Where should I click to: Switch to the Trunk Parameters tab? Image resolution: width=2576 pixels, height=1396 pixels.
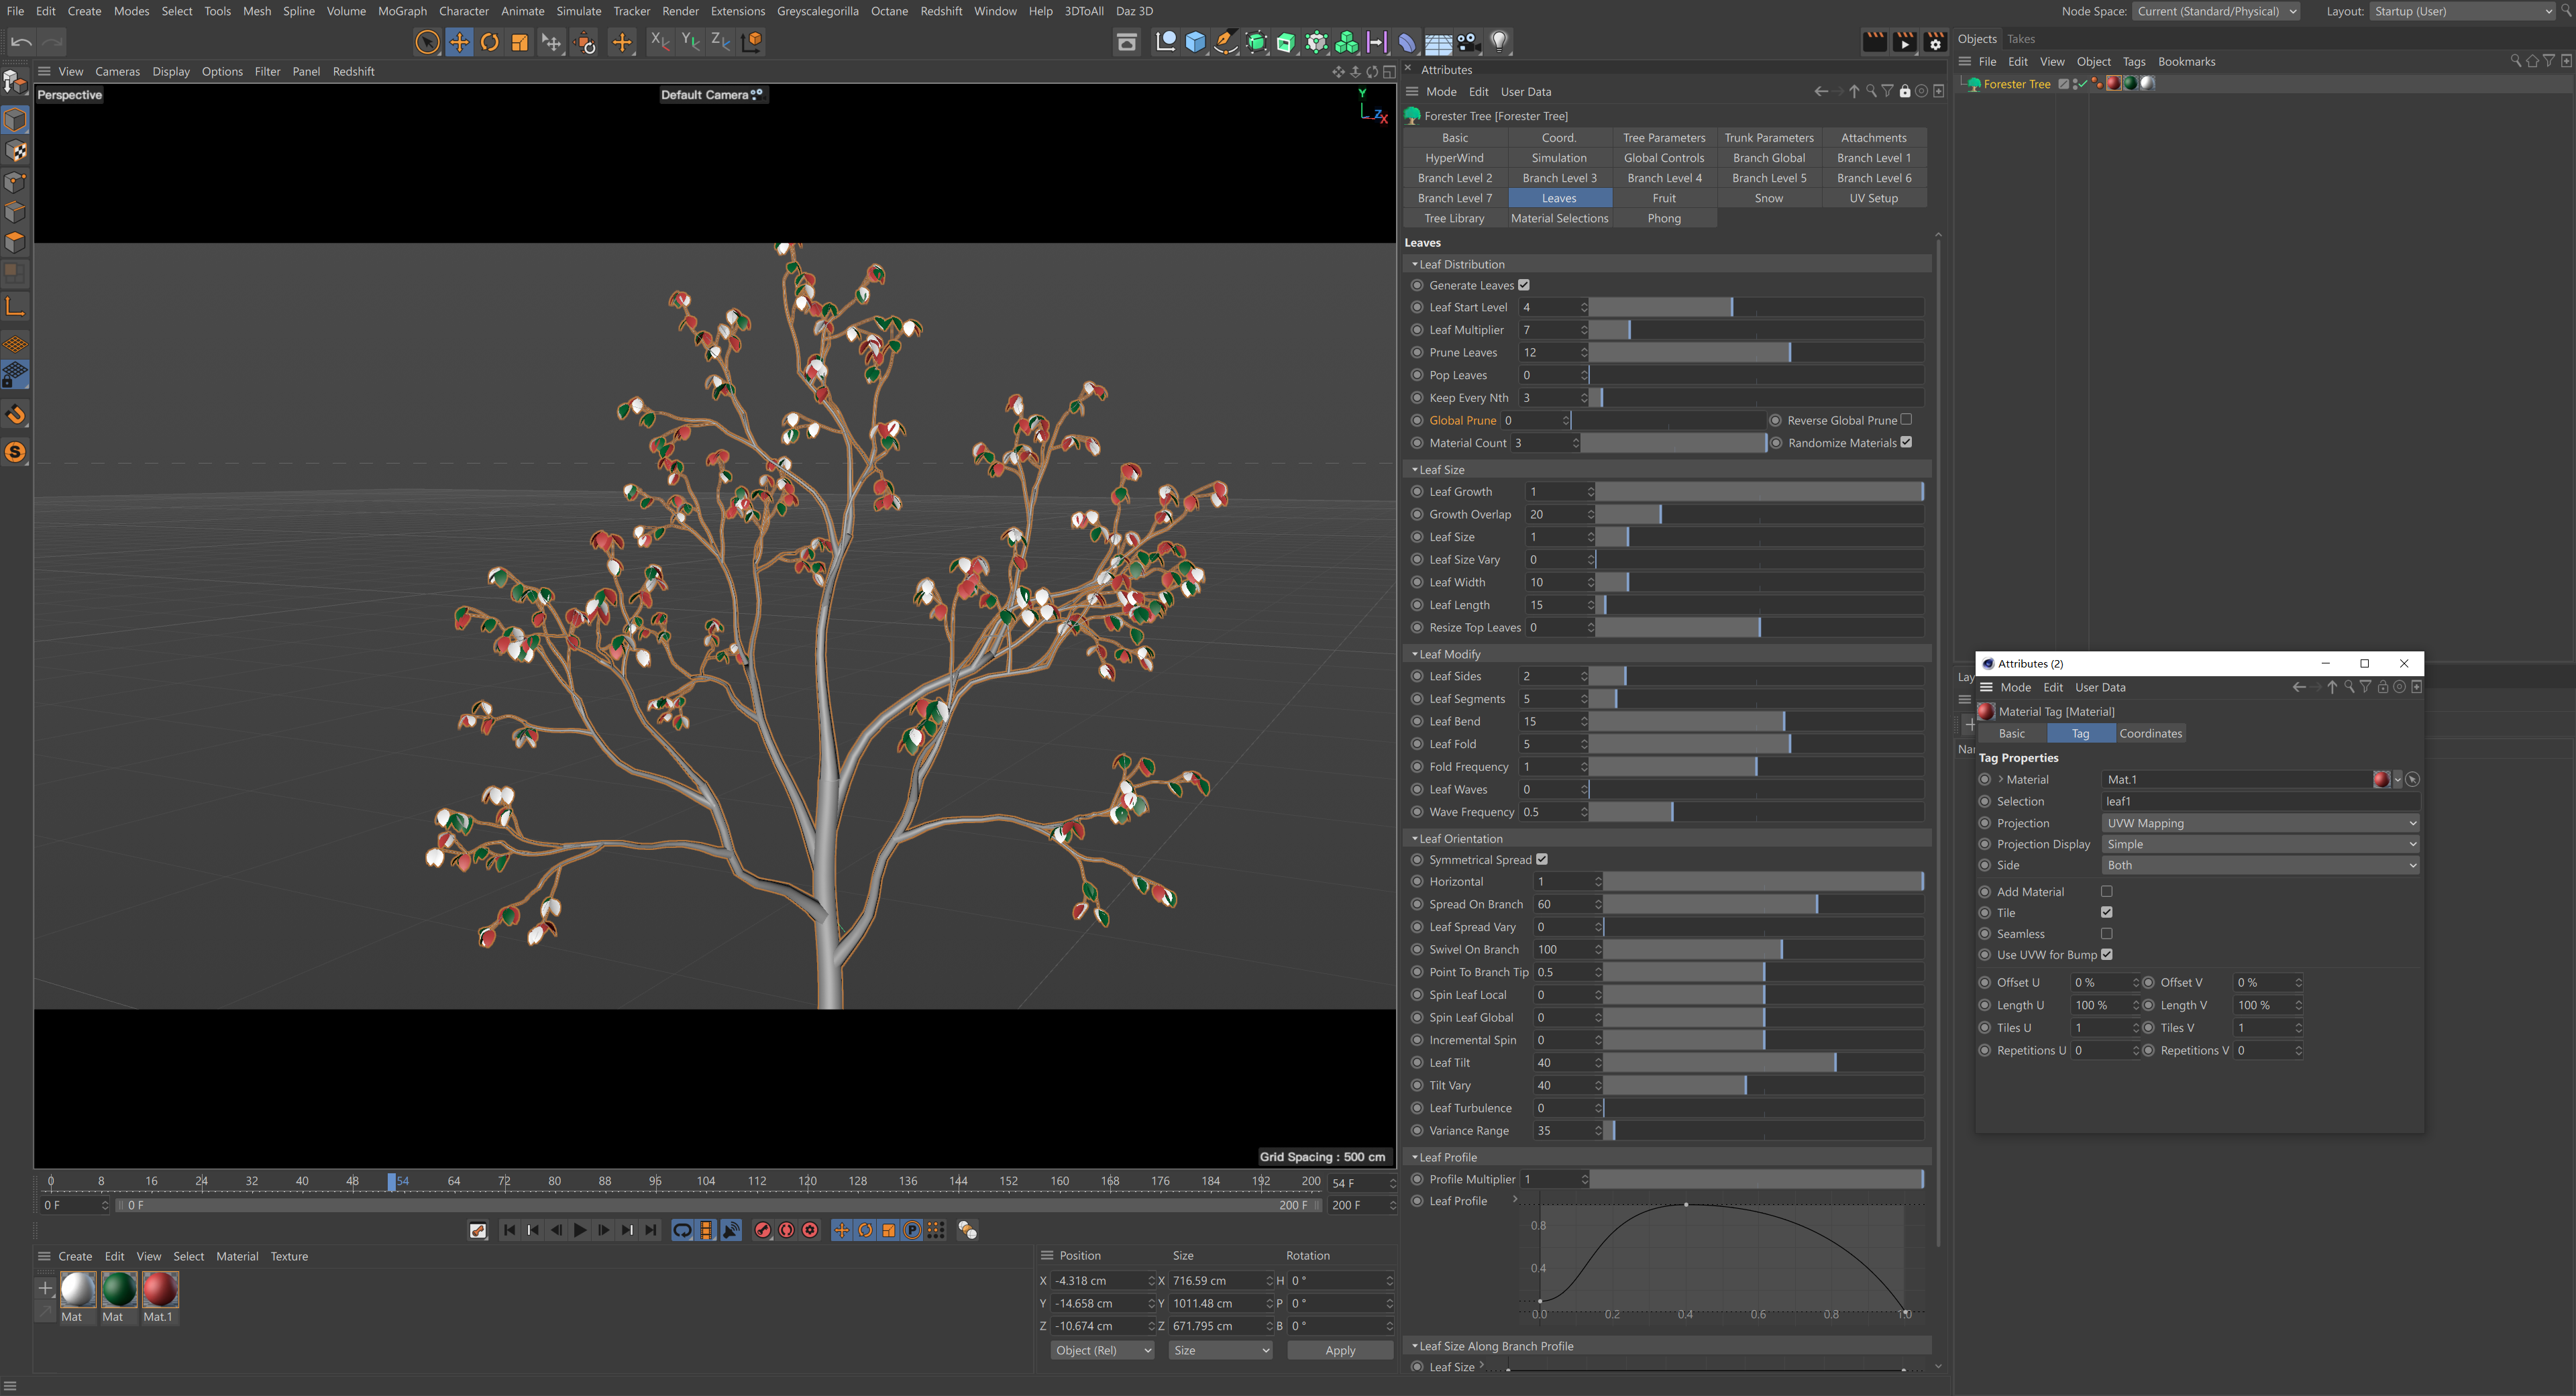point(1768,138)
